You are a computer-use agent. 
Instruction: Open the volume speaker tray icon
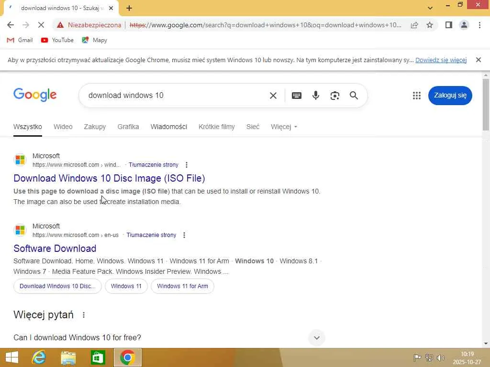coord(441,357)
